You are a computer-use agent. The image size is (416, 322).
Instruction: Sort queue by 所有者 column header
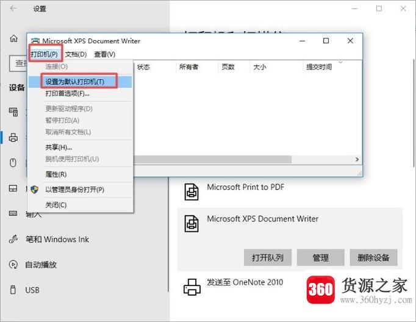tap(188, 67)
